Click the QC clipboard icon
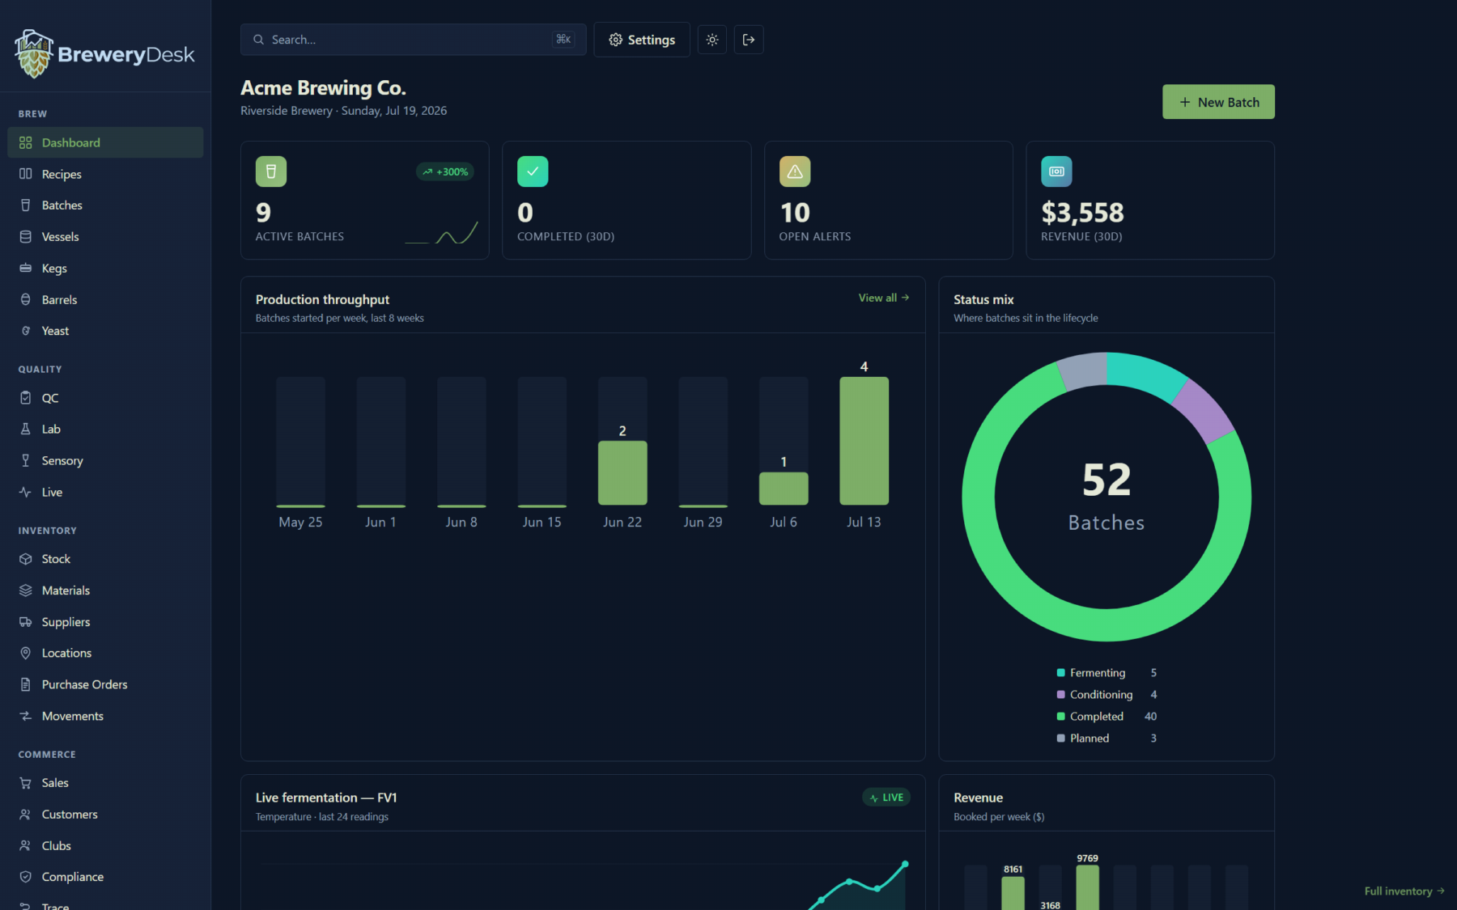 click(26, 398)
